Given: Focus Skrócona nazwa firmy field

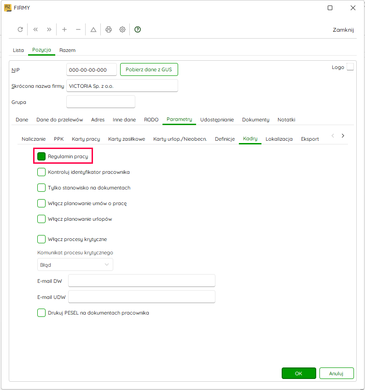Looking at the screenshot, I should point(122,86).
